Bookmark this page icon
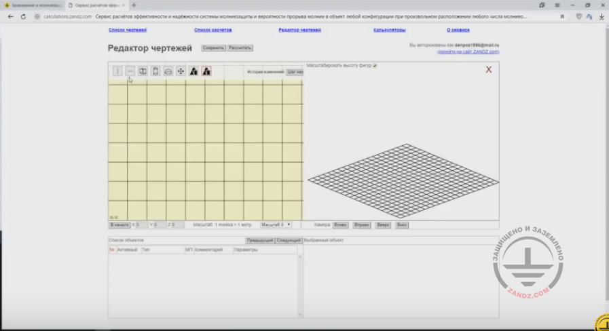The width and height of the screenshot is (609, 331). 562,17
